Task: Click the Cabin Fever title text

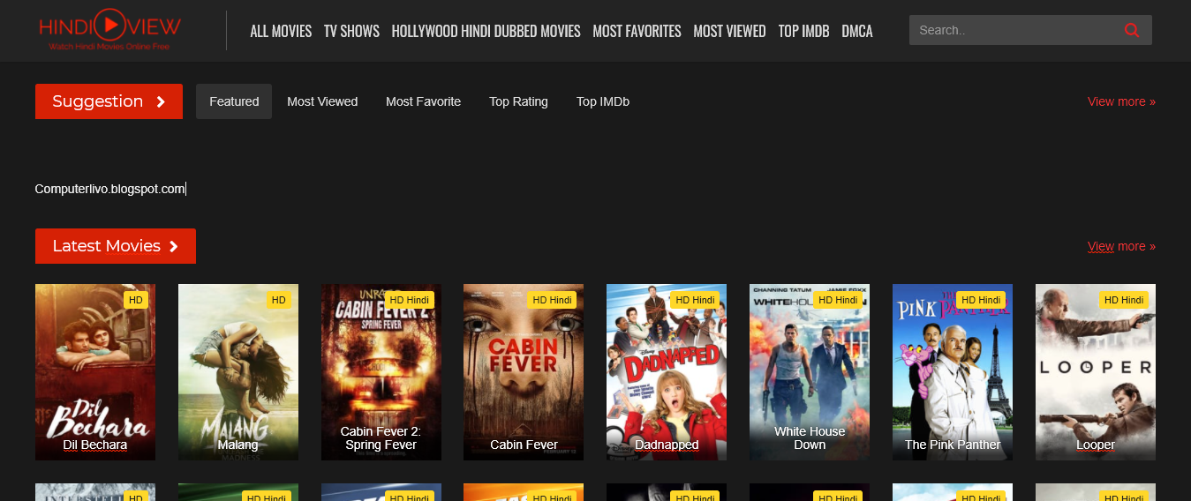Action: [x=524, y=445]
